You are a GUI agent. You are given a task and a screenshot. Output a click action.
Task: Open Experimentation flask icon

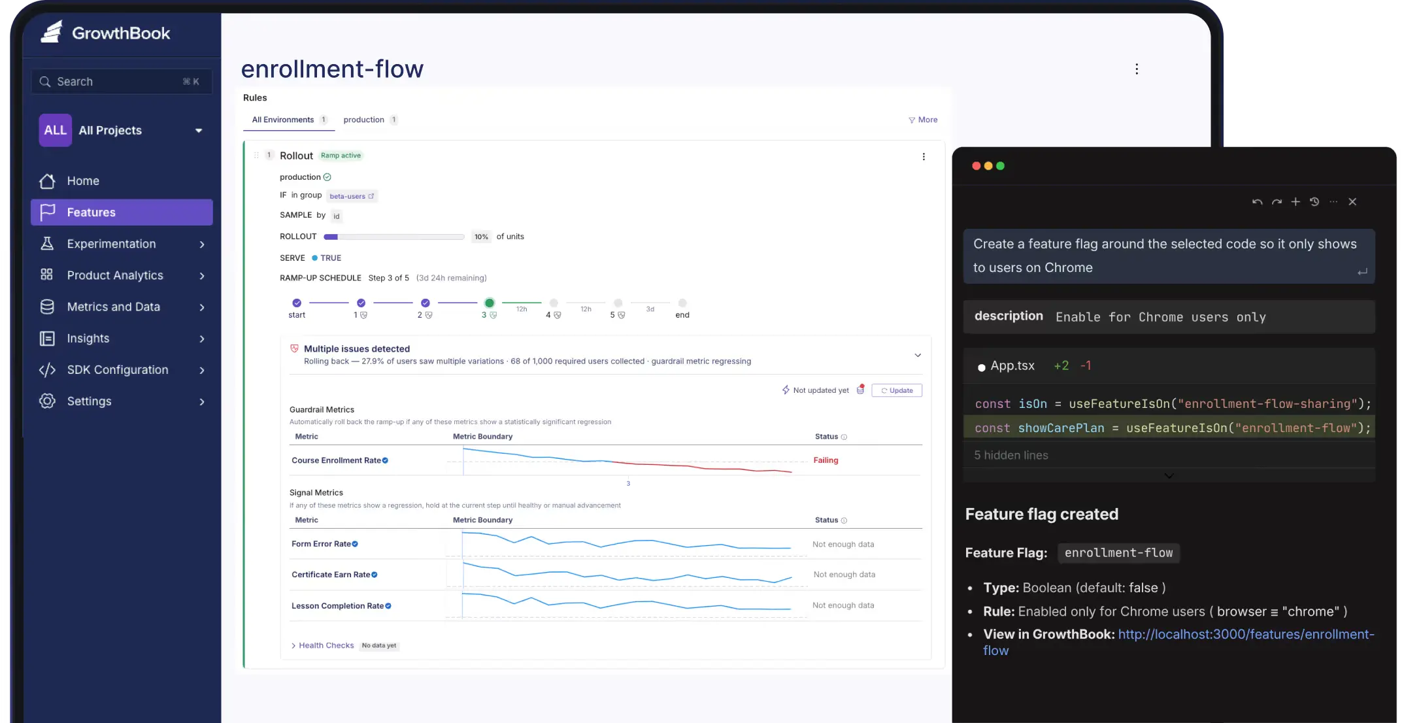47,244
